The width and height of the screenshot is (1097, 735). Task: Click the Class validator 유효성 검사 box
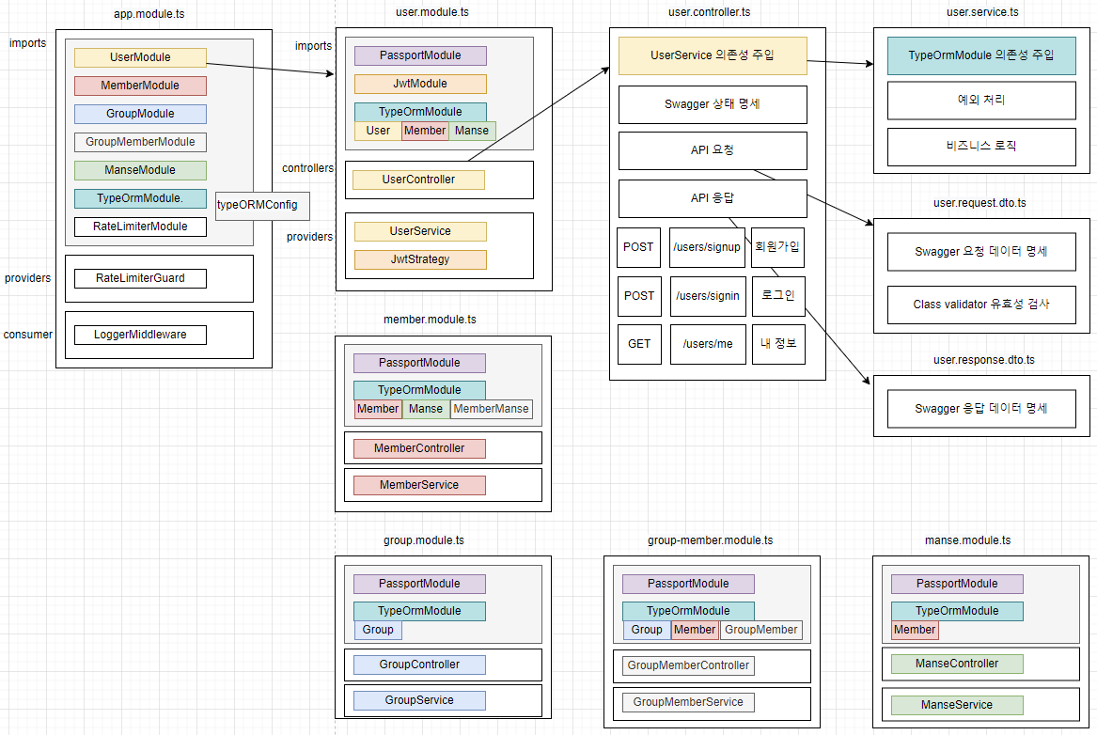(980, 305)
